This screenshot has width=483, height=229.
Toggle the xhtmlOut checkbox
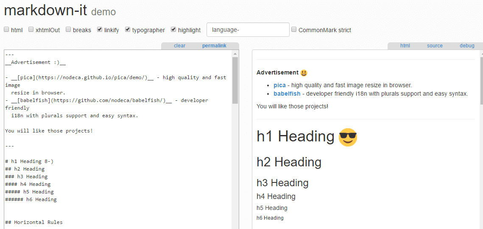[x=31, y=30]
